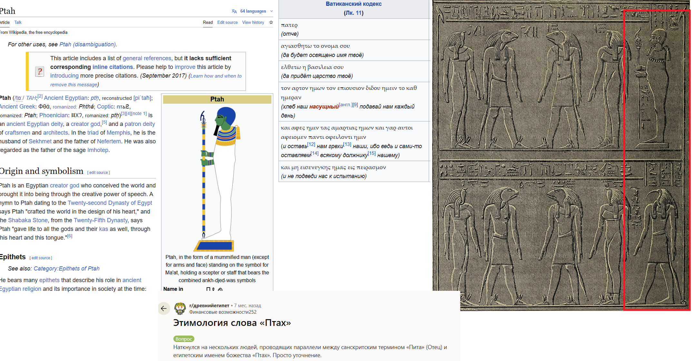This screenshot has width=692, height=361.
Task: Expand the 64 languages dropdown
Action: click(253, 11)
